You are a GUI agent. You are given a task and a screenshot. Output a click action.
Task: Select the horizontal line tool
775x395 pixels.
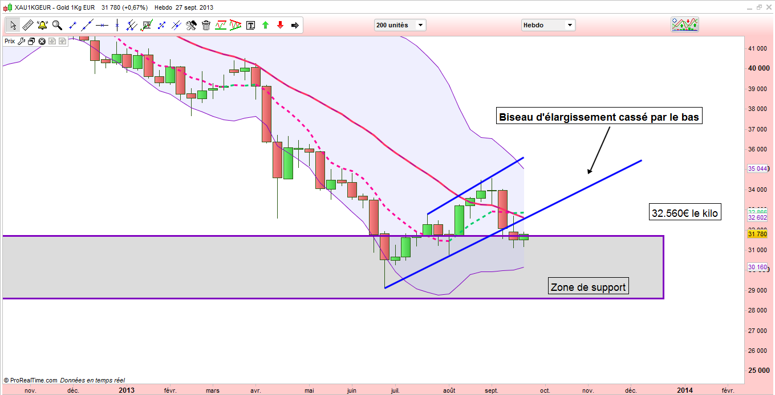(102, 25)
